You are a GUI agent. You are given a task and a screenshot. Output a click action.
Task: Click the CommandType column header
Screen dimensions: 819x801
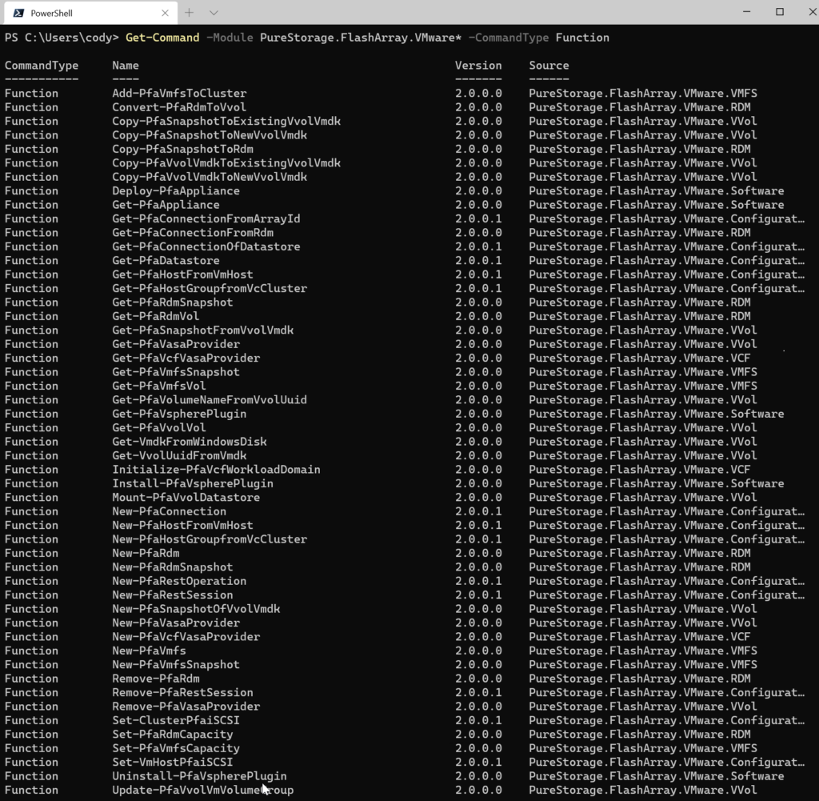coord(42,66)
